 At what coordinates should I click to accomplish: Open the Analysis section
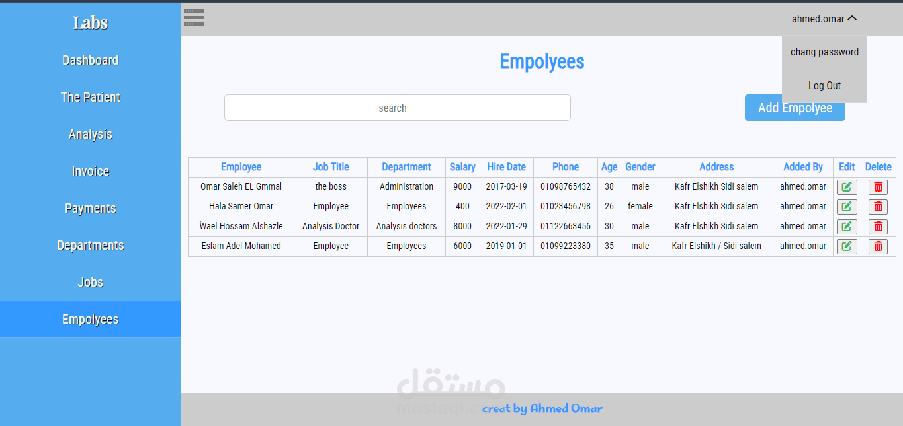click(x=90, y=135)
